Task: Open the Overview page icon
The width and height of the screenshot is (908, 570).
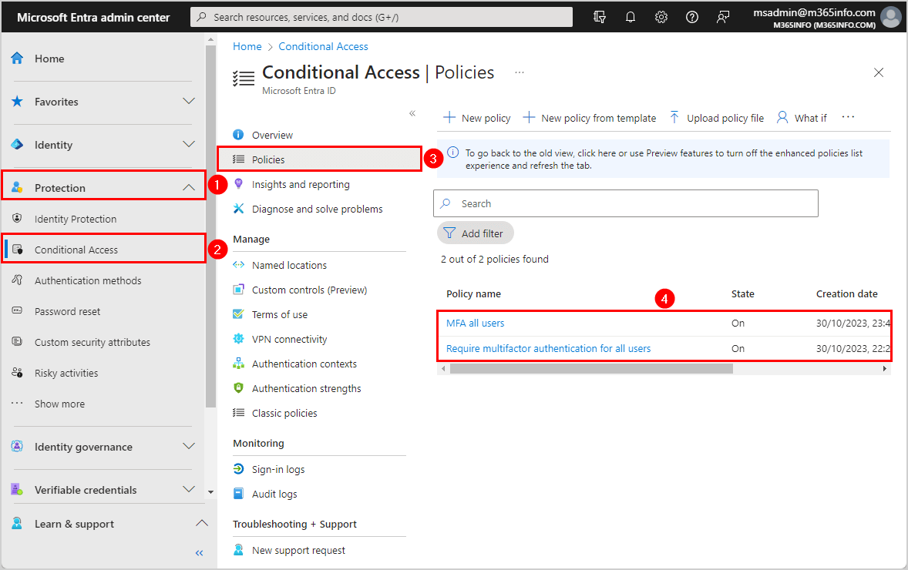Action: coord(240,134)
